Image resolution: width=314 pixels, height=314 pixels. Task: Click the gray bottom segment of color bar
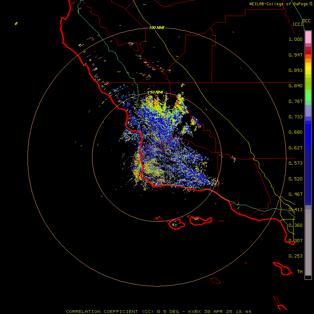click(x=308, y=242)
